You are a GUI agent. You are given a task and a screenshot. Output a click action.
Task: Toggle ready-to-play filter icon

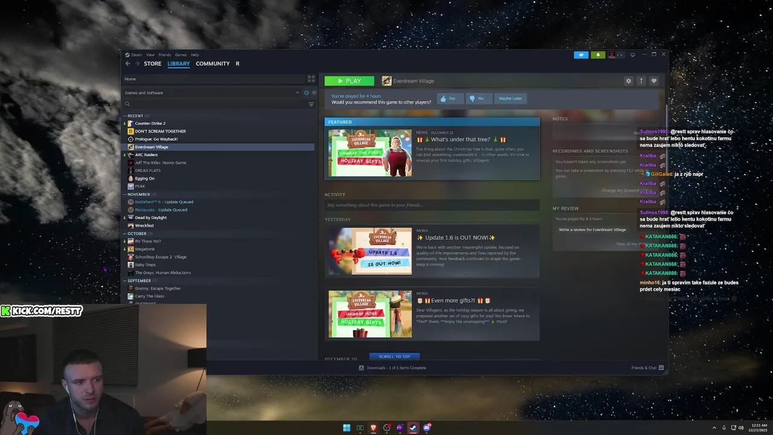(313, 92)
